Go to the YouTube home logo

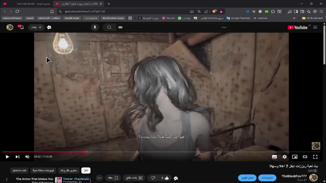click(x=297, y=27)
